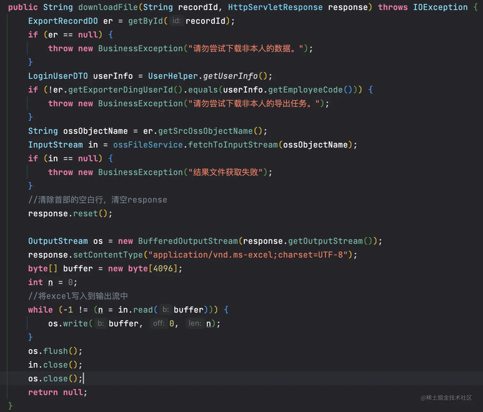Click the getById method call
This screenshot has width=483, height=412.
145,21
